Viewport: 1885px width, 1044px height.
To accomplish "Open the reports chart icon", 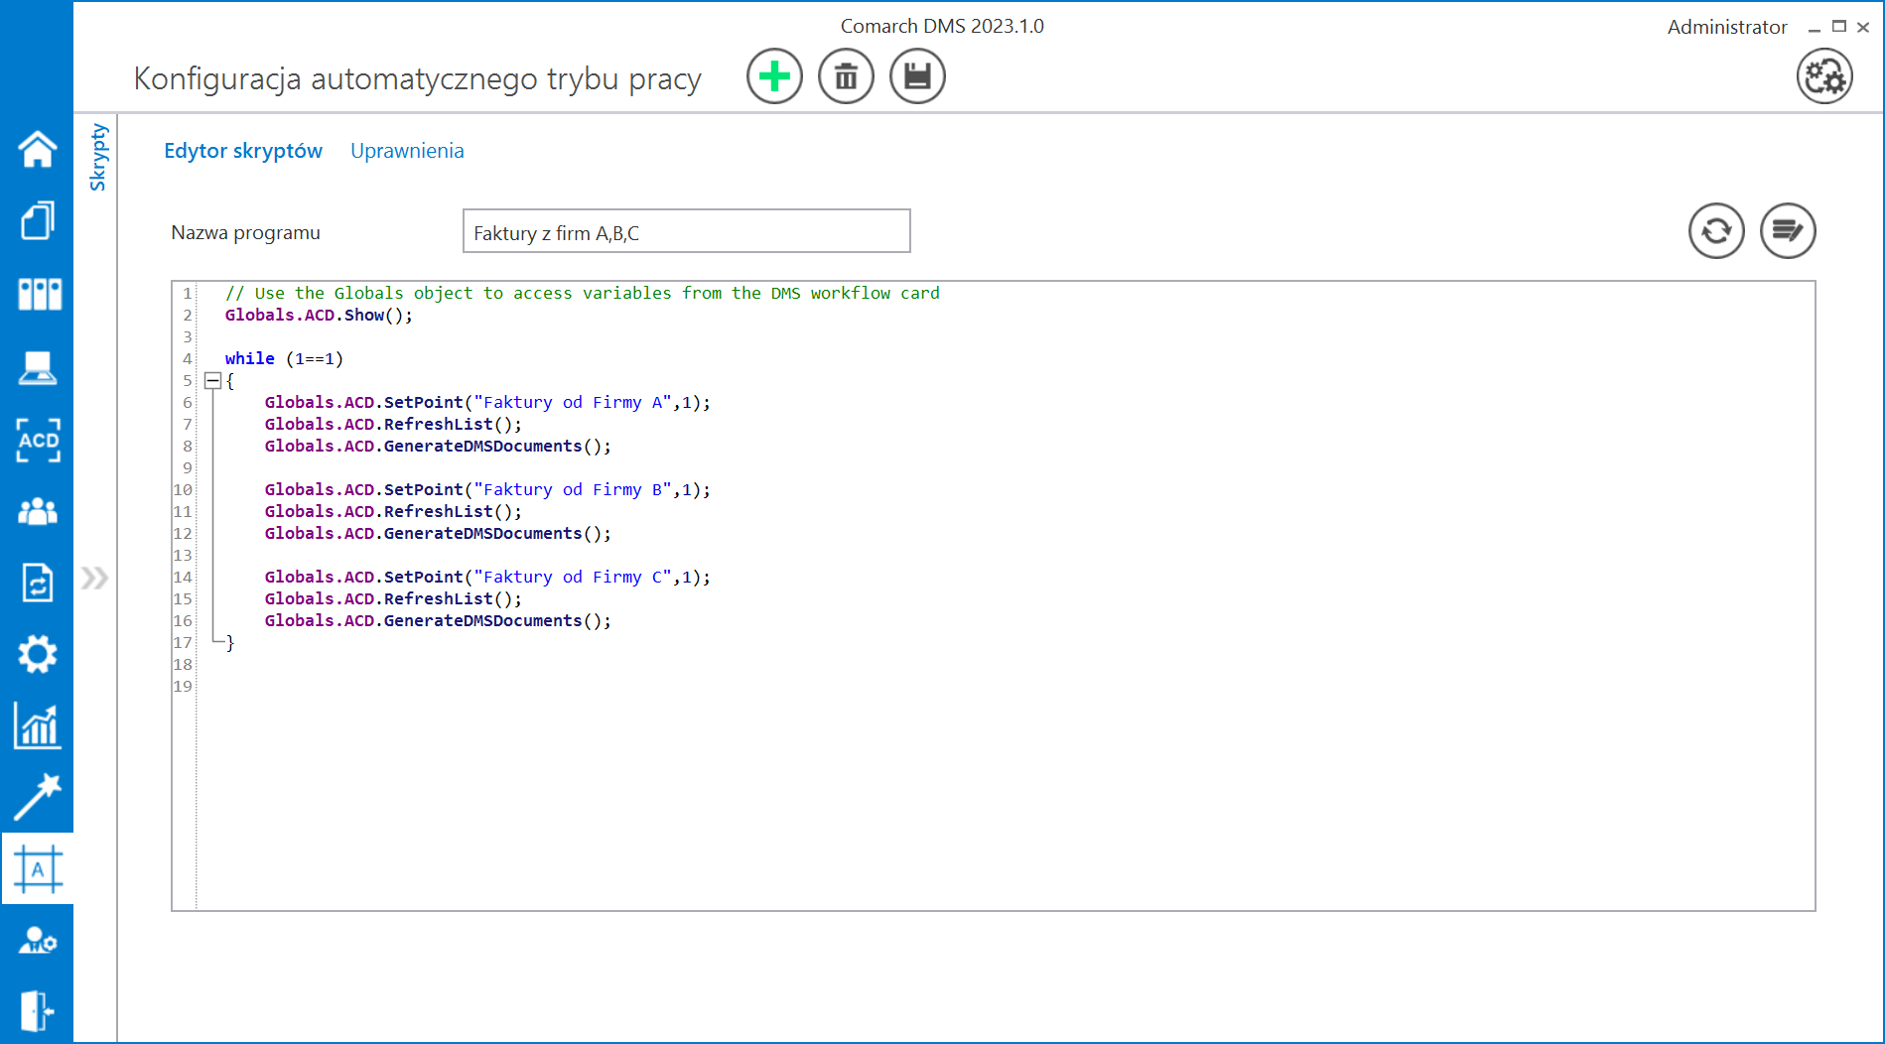I will (x=38, y=725).
